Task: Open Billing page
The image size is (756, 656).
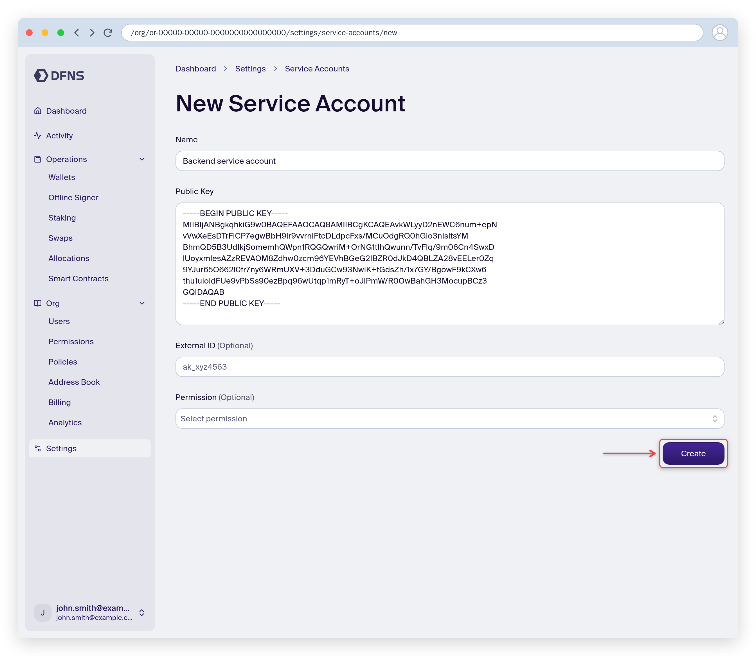Action: [59, 402]
